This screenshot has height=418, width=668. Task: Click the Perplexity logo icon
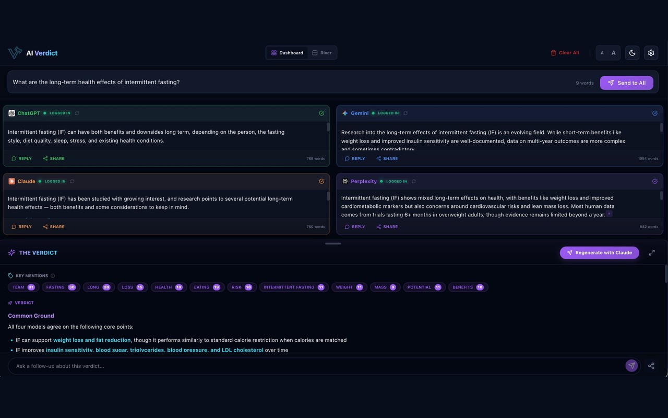pos(345,181)
